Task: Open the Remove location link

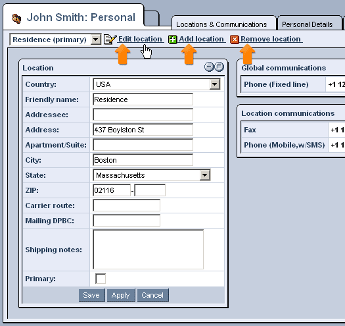Action: pos(271,39)
